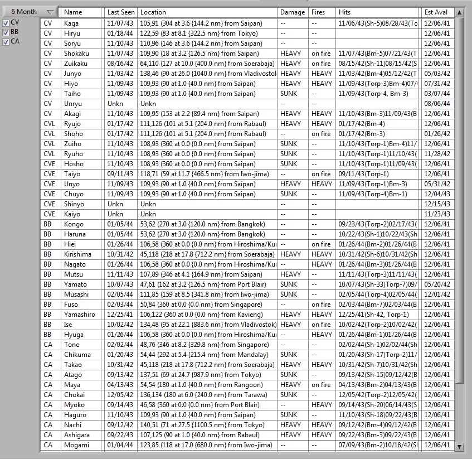
Task: Select the Ise name cell
Action: tap(81, 325)
